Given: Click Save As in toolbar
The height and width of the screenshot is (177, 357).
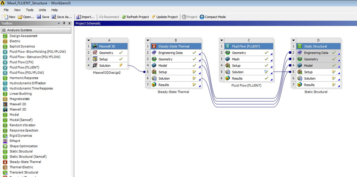Looking at the screenshot, I should [x=62, y=17].
